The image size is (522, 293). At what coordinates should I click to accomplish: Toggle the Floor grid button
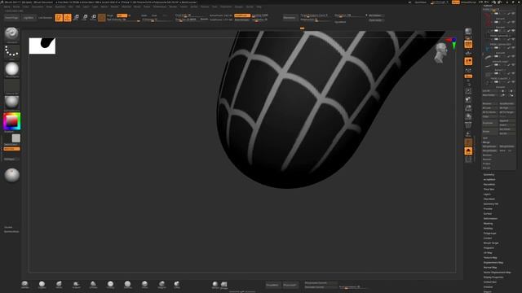pyautogui.click(x=468, y=53)
